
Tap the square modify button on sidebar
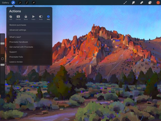(x=3, y=59)
